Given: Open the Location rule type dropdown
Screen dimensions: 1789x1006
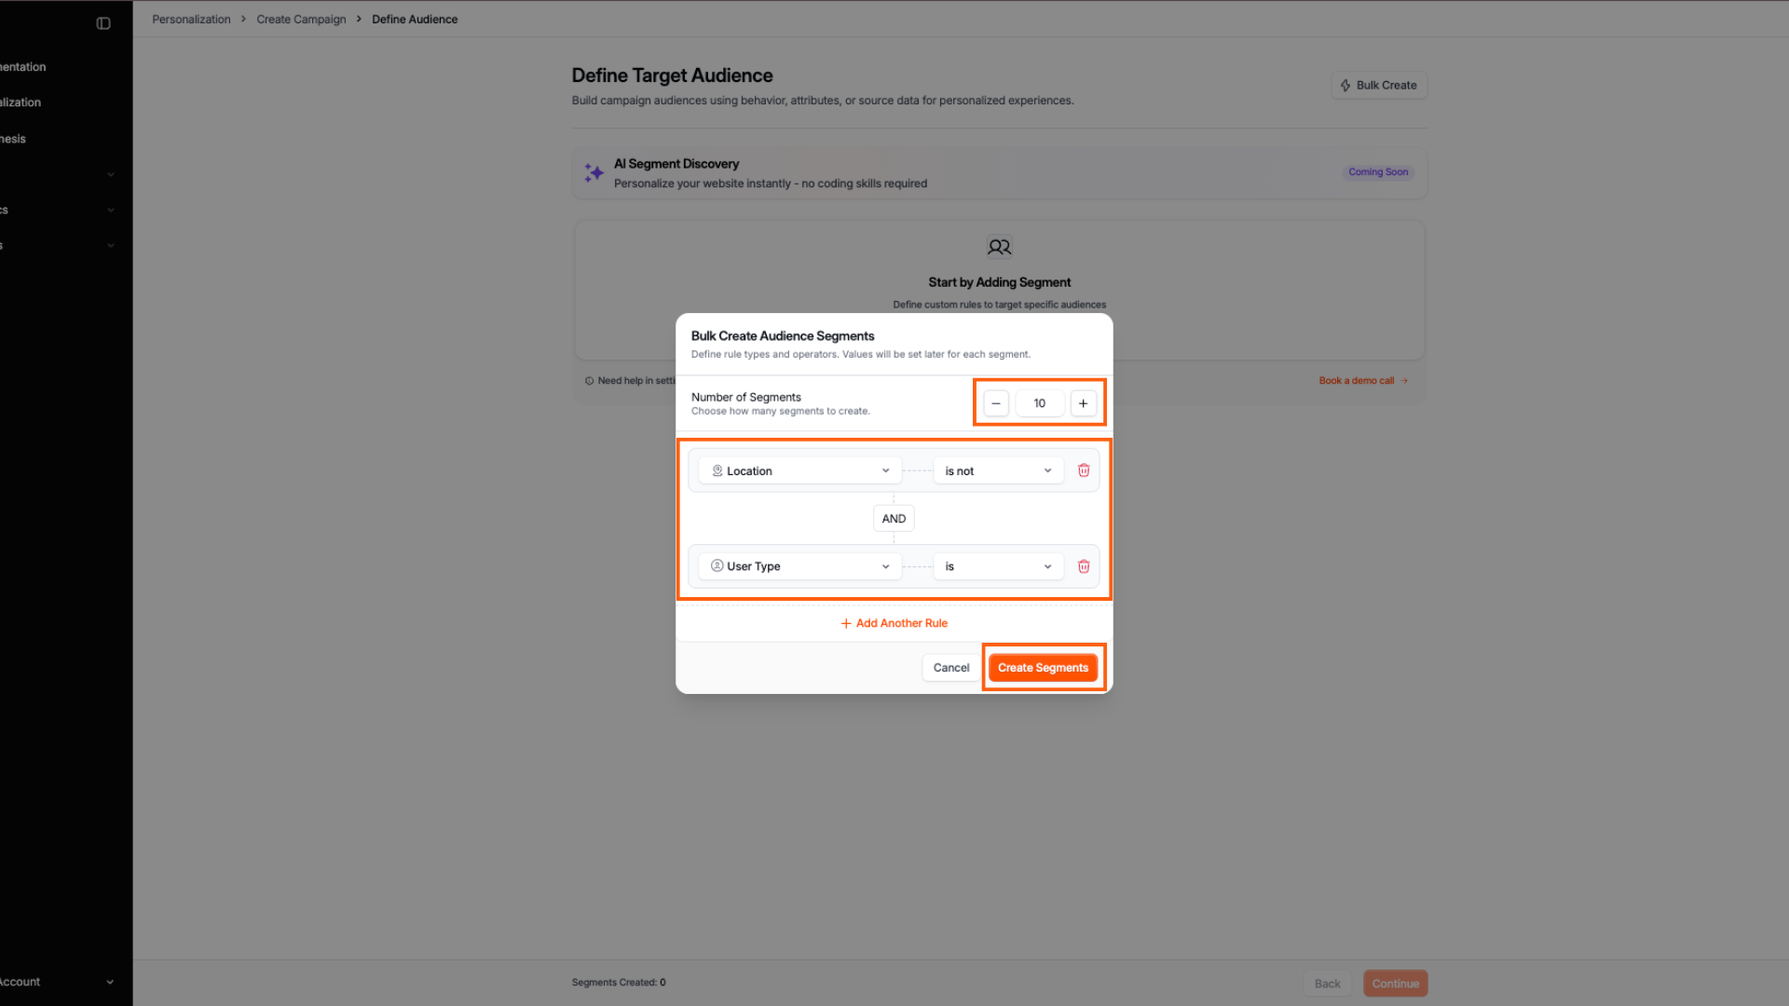Looking at the screenshot, I should click(x=799, y=471).
